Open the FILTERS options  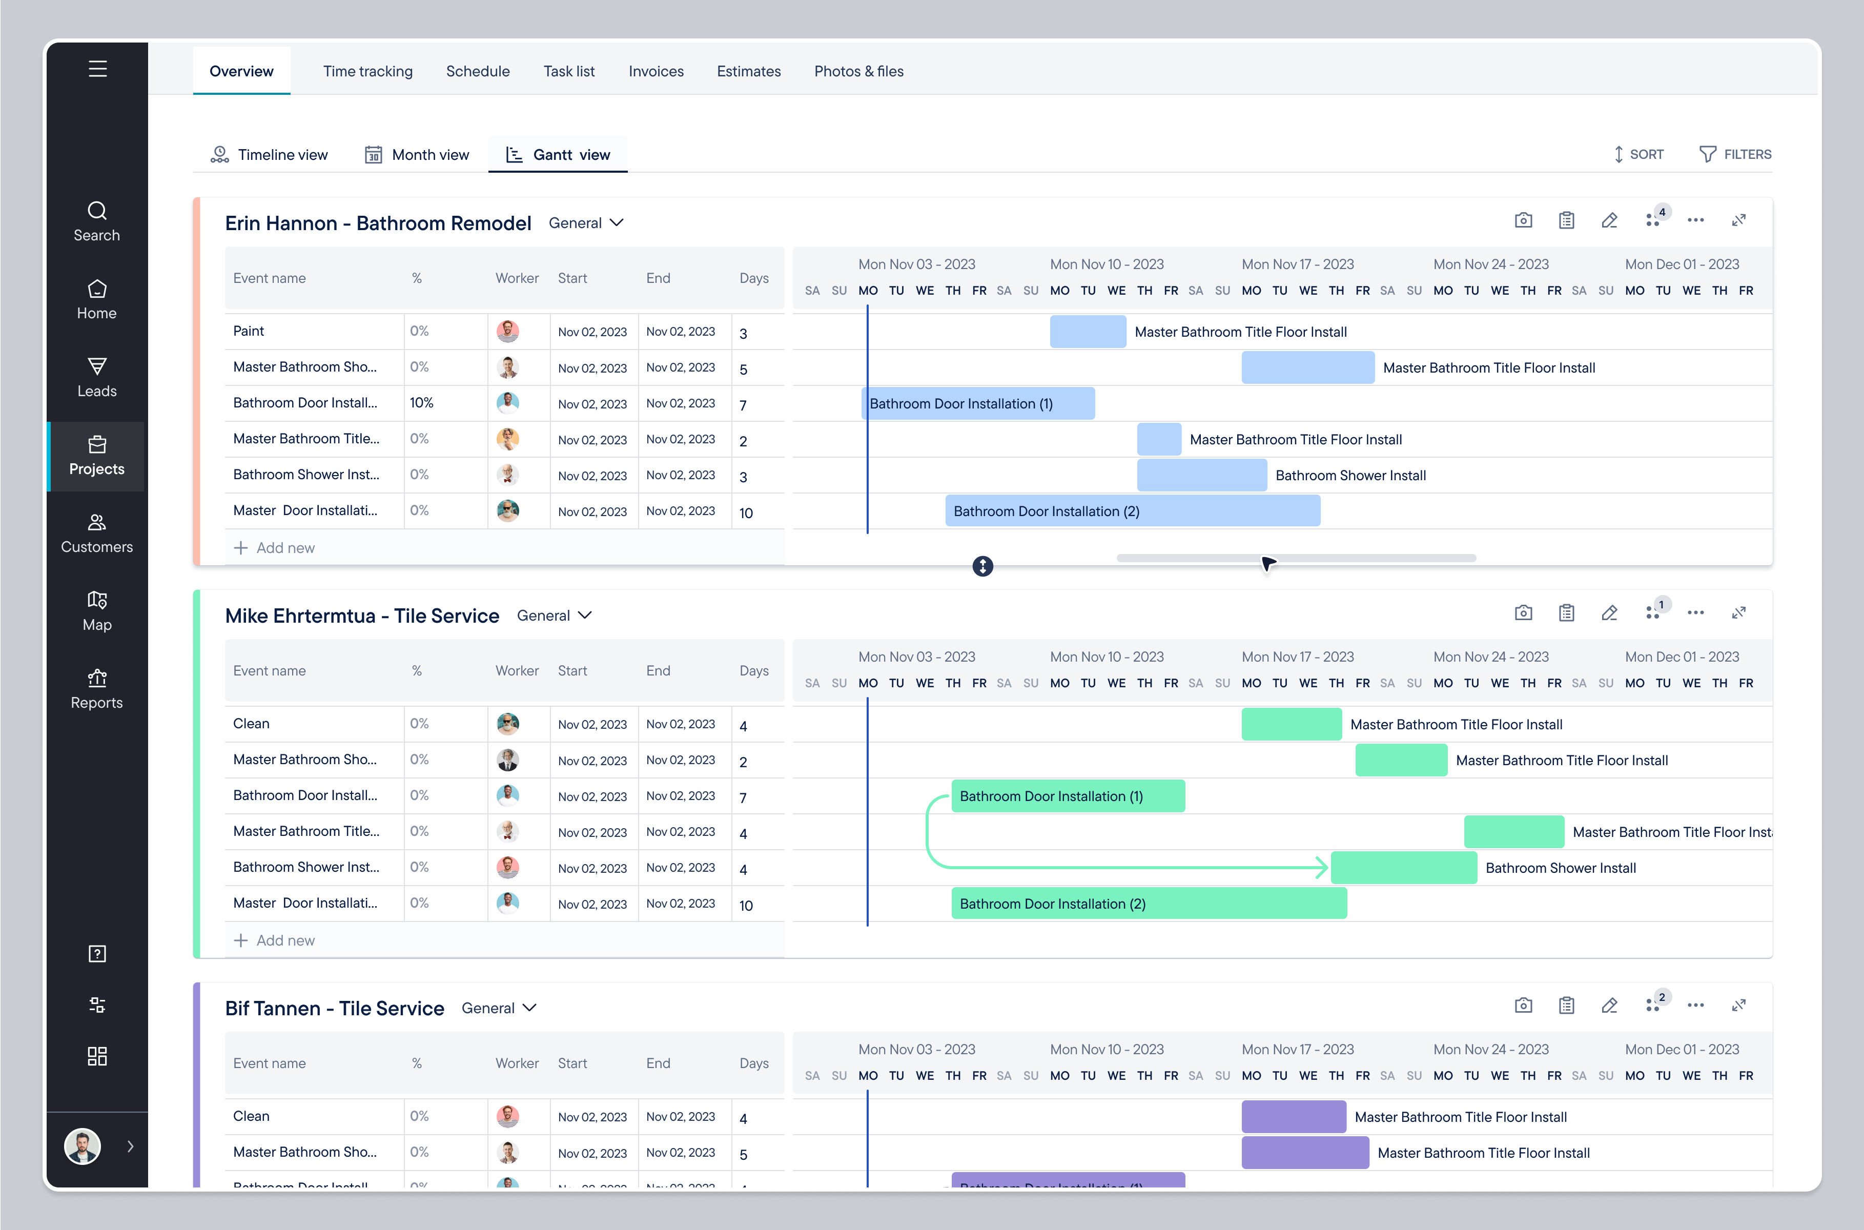[x=1734, y=154]
